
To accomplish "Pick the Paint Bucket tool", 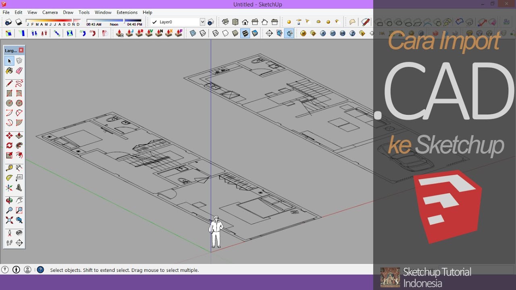I will pyautogui.click(x=10, y=71).
